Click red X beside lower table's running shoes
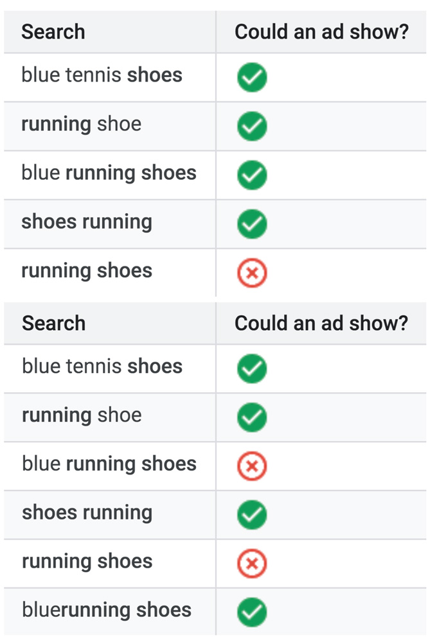 pos(252,563)
